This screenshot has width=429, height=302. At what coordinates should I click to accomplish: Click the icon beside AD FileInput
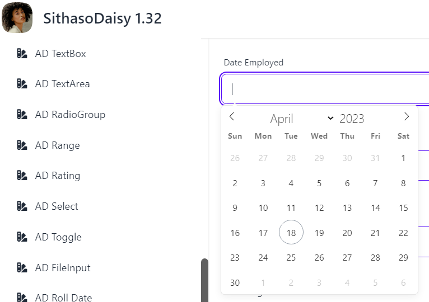click(22, 268)
